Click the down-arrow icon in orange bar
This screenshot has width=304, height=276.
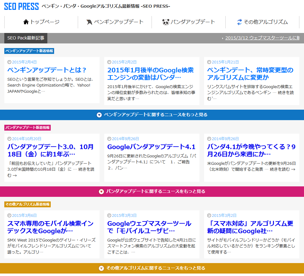tap(101, 268)
